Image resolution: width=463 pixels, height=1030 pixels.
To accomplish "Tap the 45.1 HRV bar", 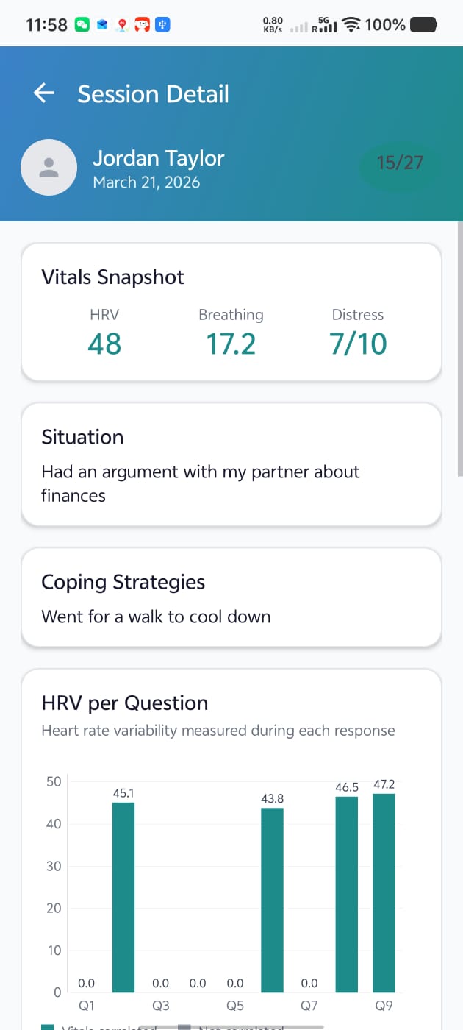I will [123, 897].
